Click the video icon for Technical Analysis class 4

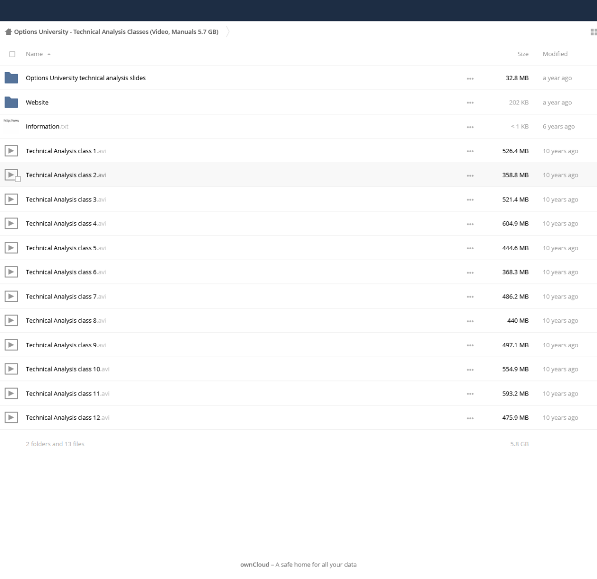pos(11,223)
